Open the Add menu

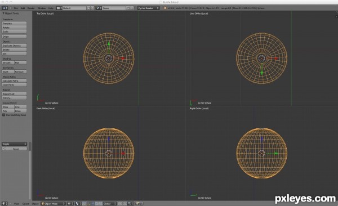(x=23, y=8)
